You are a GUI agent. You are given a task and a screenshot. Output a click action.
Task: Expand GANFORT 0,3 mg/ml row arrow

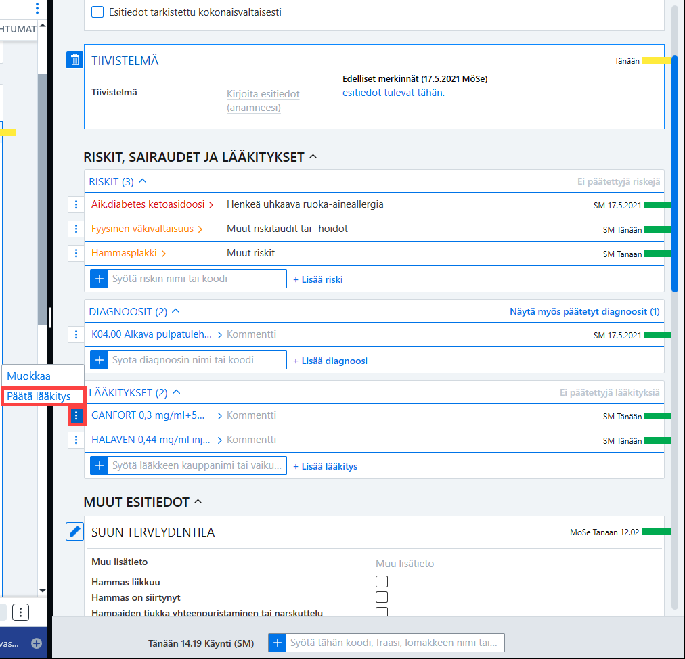pos(220,416)
